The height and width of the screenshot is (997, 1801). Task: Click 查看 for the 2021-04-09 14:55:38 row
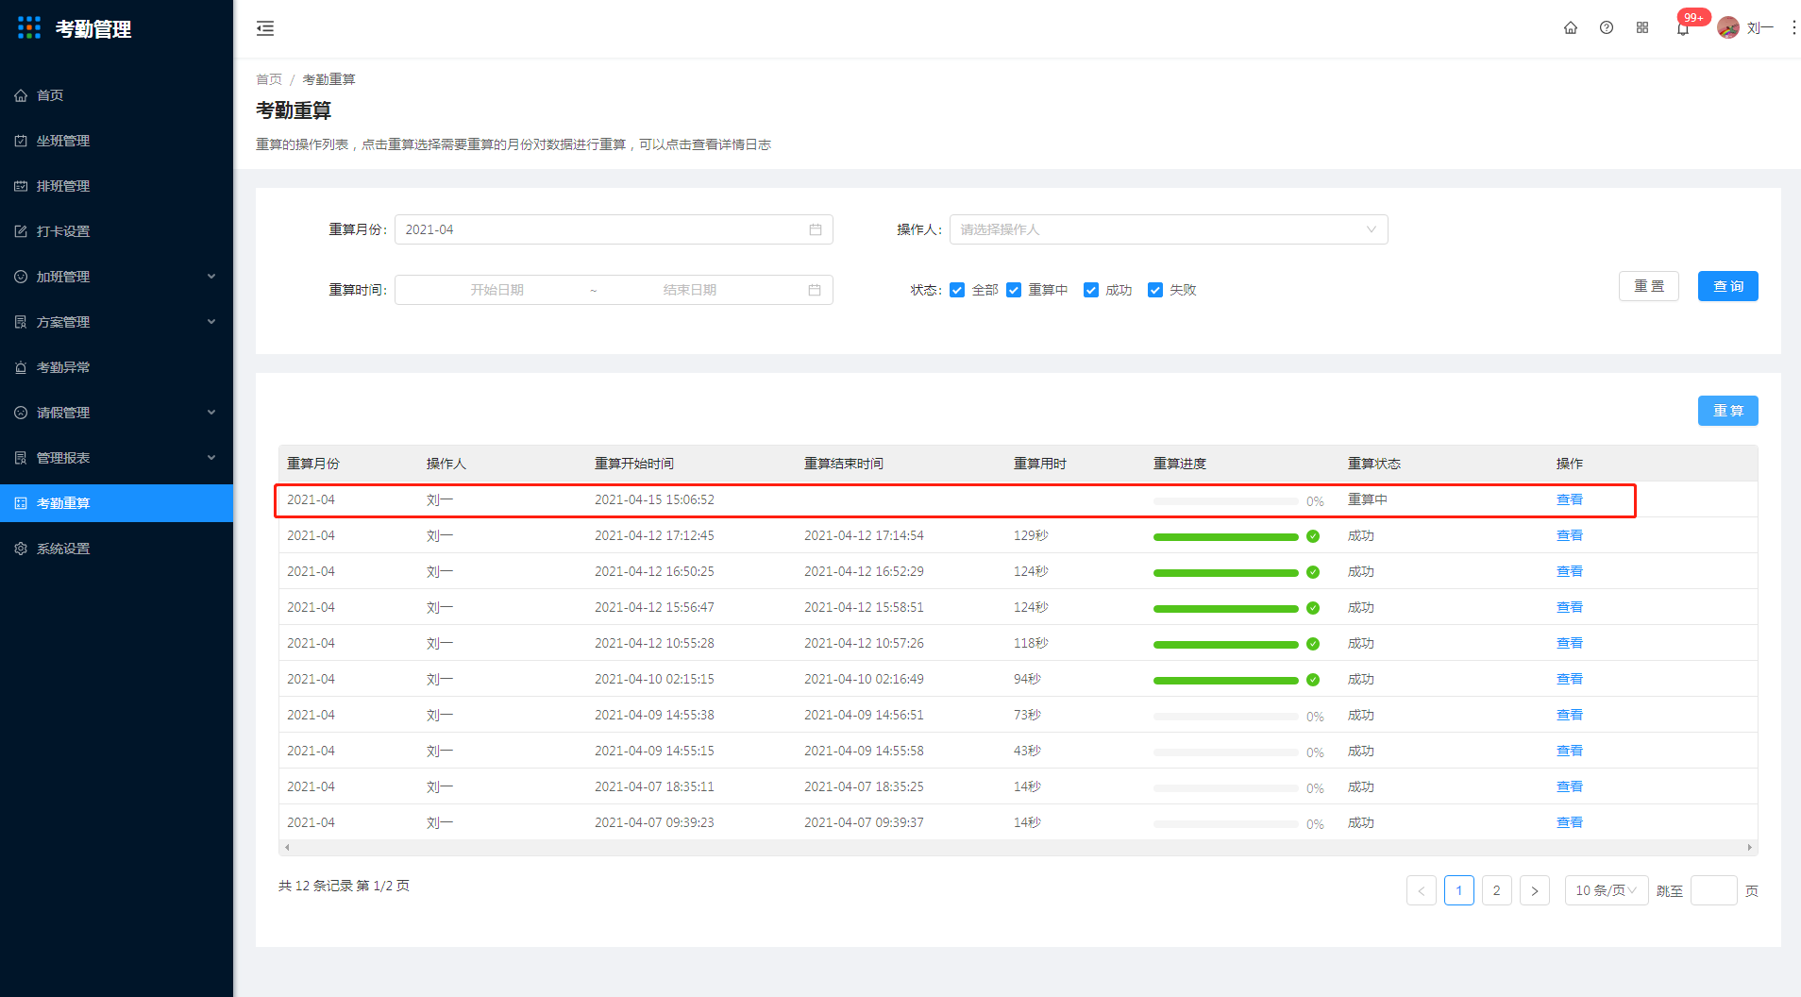pos(1570,715)
